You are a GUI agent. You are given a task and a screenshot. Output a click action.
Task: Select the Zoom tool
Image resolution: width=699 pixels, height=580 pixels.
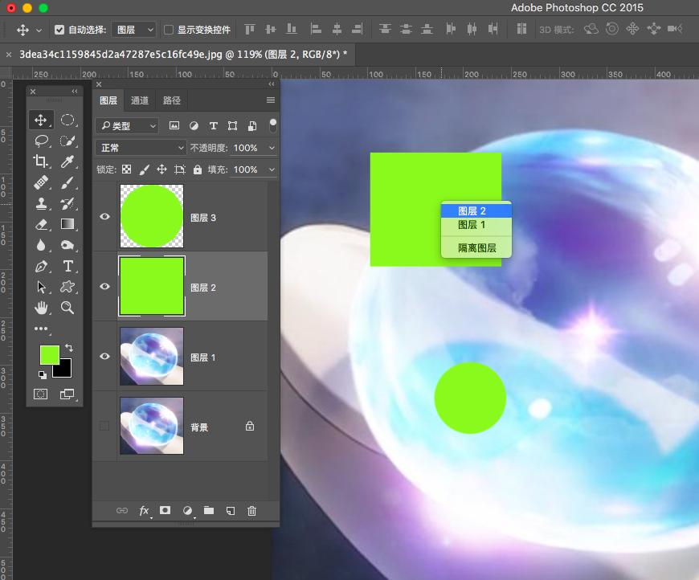coord(67,308)
